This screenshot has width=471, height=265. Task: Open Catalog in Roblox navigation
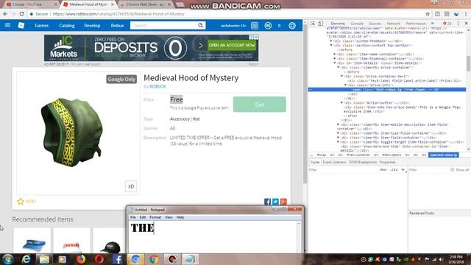[67, 26]
